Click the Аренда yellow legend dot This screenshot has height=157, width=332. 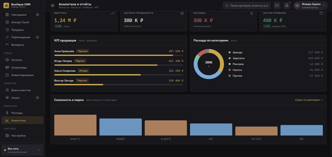click(x=230, y=52)
